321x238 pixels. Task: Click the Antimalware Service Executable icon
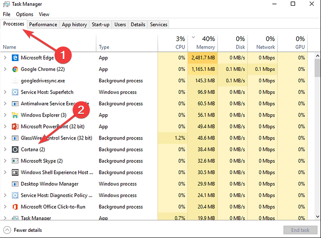tap(15, 104)
